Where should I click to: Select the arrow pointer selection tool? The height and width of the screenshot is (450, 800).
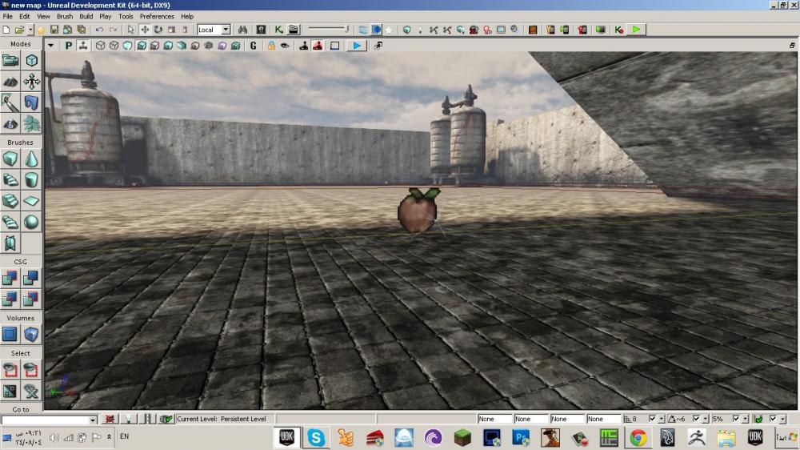click(x=131, y=30)
